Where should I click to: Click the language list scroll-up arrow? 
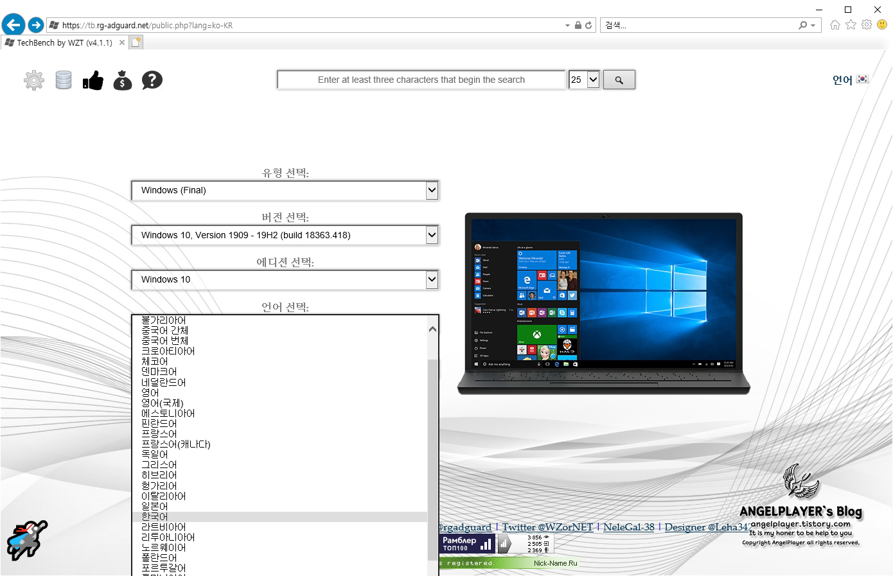pos(432,329)
